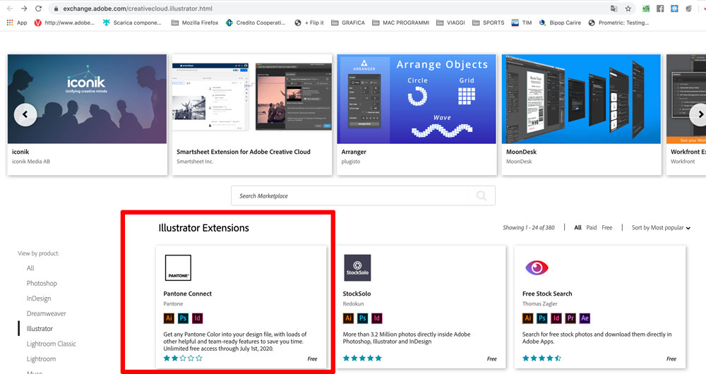Screen dimensions: 706x374
Task: Open the Arranger carousel card
Action: click(417, 115)
